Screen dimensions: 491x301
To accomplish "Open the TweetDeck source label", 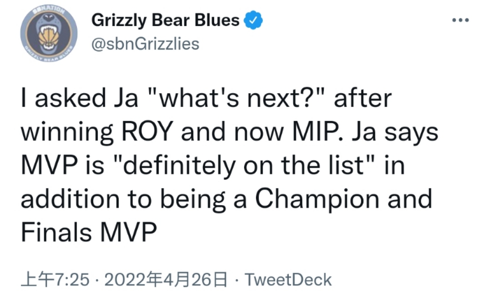I will [288, 280].
